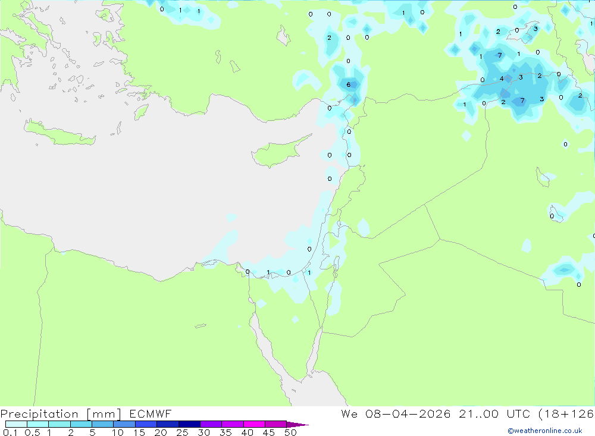Click the legend label "15"
This screenshot has height=436, width=595.
click(x=139, y=432)
